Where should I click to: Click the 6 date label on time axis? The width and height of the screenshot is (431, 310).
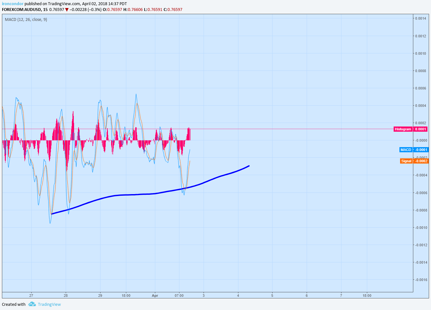tap(307, 296)
